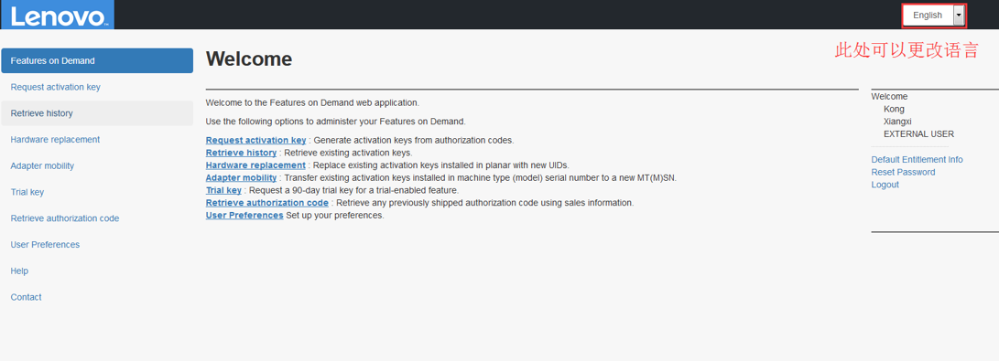Open Features on Demand sidebar item
Viewport: 999px width, 361px height.
click(97, 61)
